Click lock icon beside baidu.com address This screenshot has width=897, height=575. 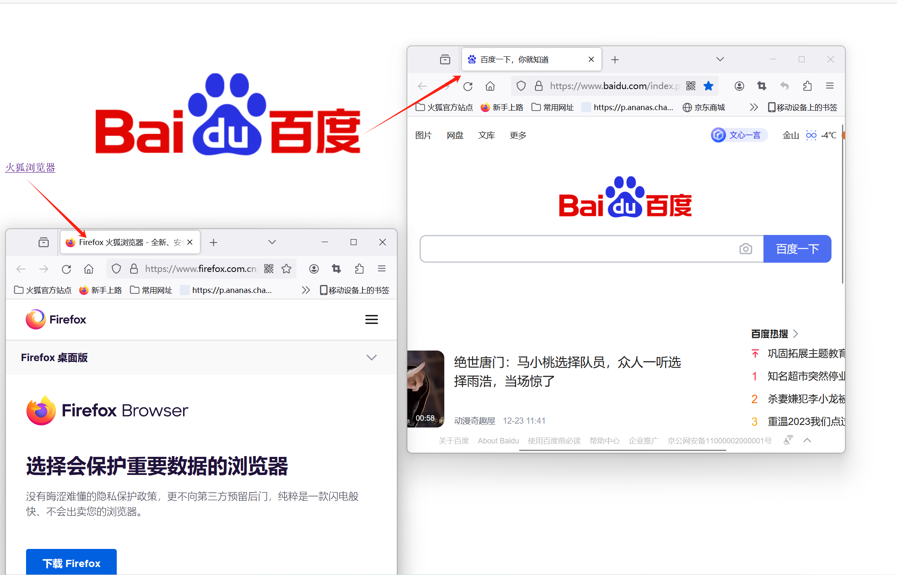539,86
